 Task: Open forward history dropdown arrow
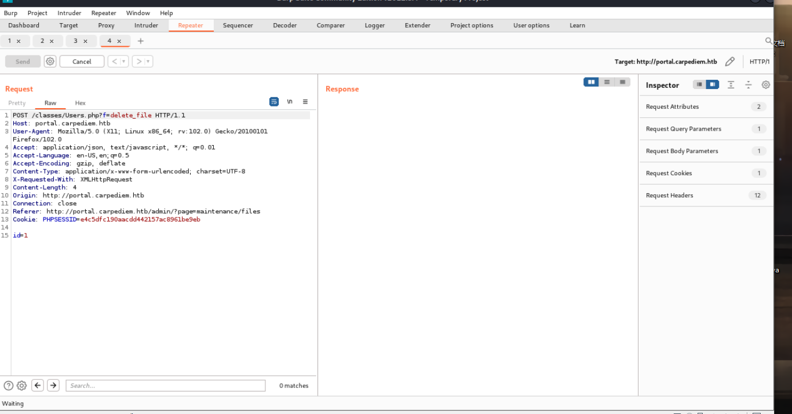[x=148, y=61]
